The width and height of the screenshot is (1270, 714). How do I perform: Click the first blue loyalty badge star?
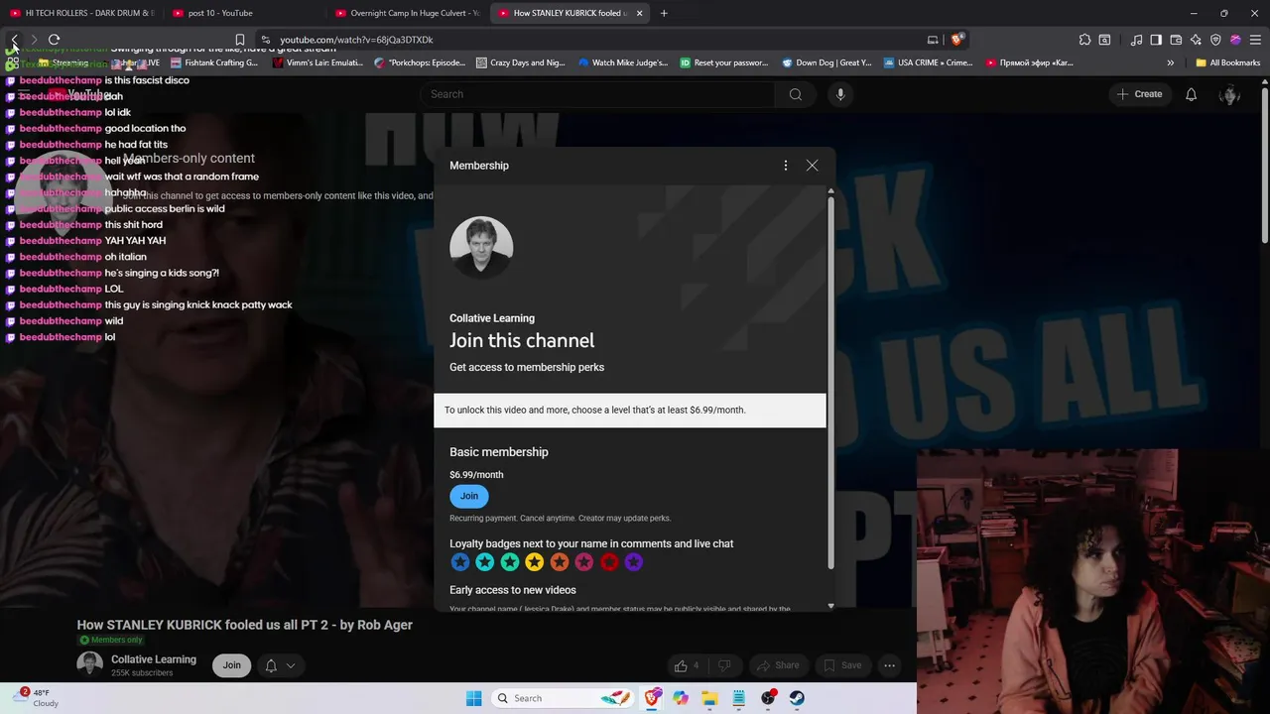(459, 562)
